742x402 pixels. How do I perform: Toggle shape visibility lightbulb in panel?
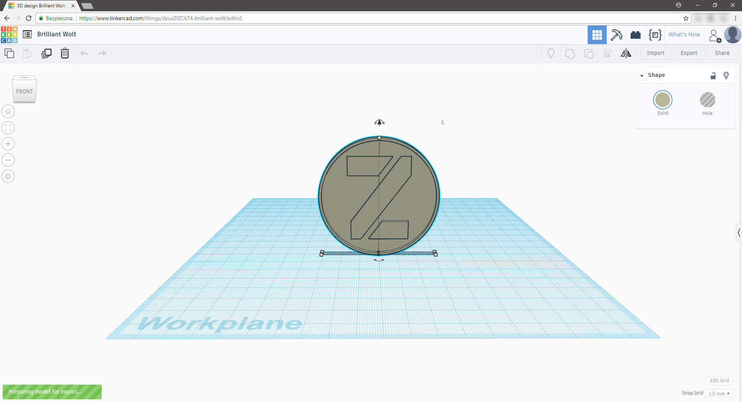(x=726, y=75)
